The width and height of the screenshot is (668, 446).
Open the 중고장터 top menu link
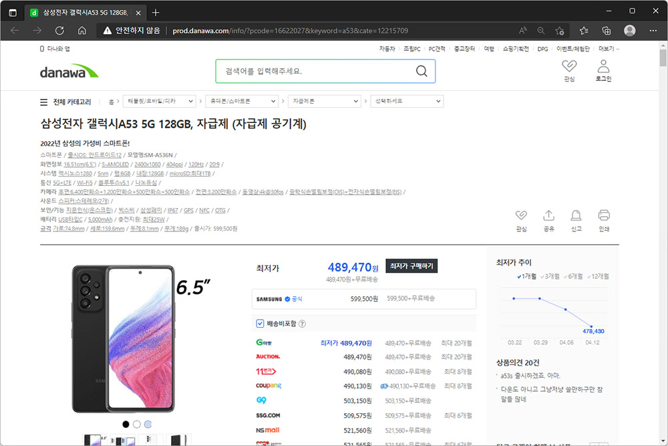(x=464, y=49)
